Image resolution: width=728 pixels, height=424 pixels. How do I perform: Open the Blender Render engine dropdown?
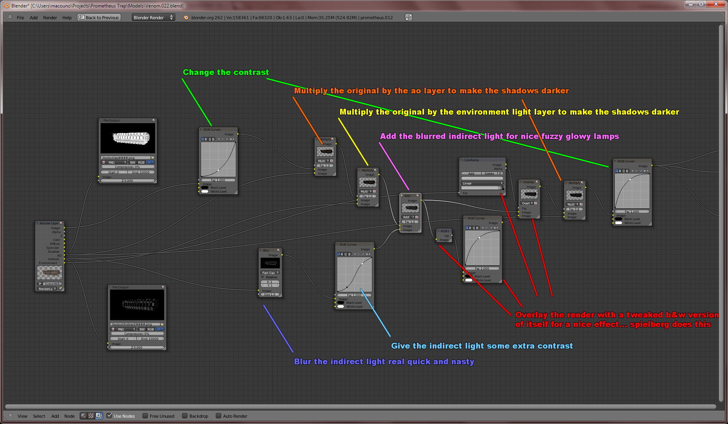point(153,17)
